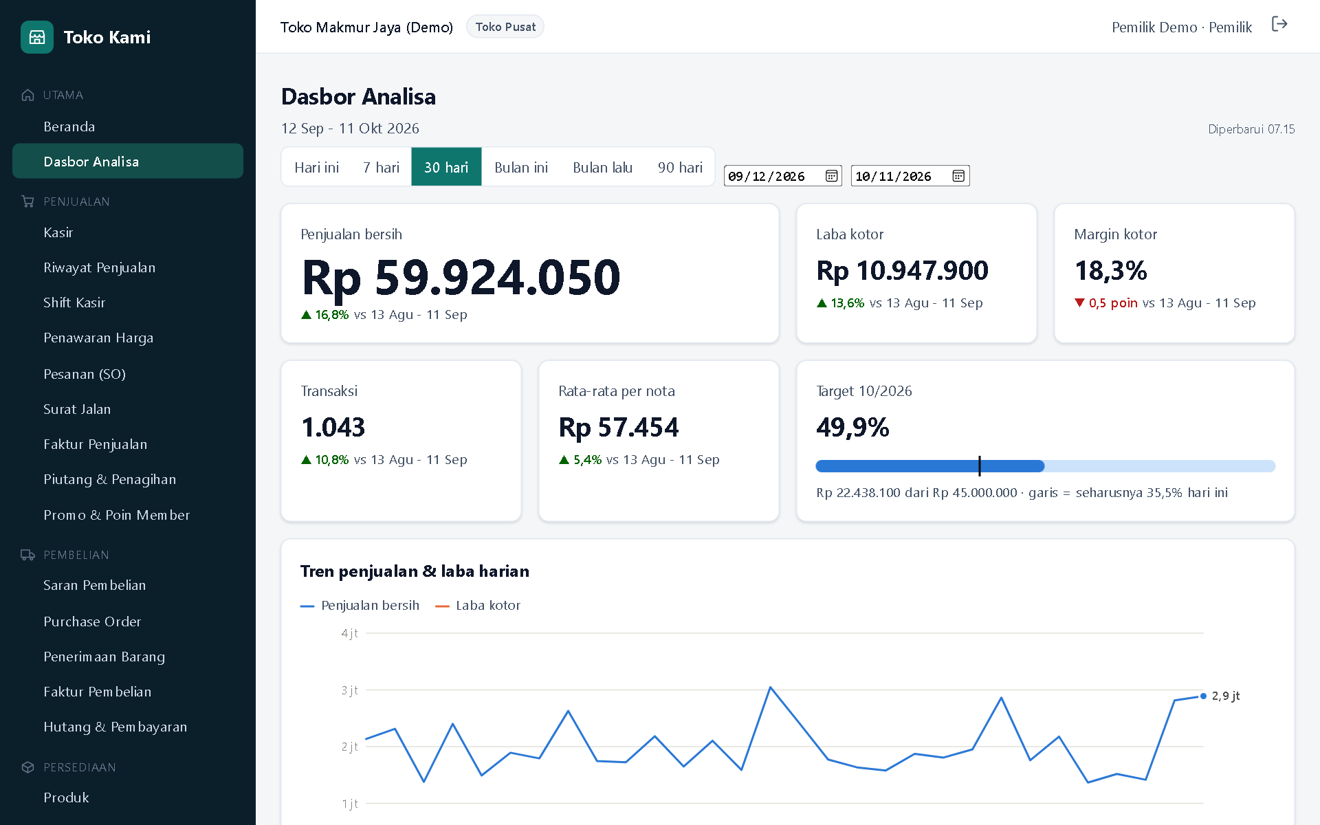Open Produk in the sidebar
Screen dimensions: 1320x825
tap(128, 797)
